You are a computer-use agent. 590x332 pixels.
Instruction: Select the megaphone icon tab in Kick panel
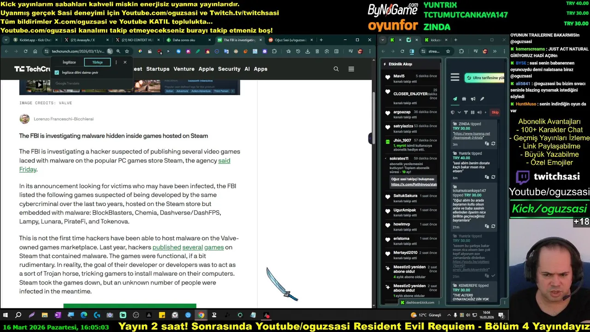pyautogui.click(x=473, y=99)
